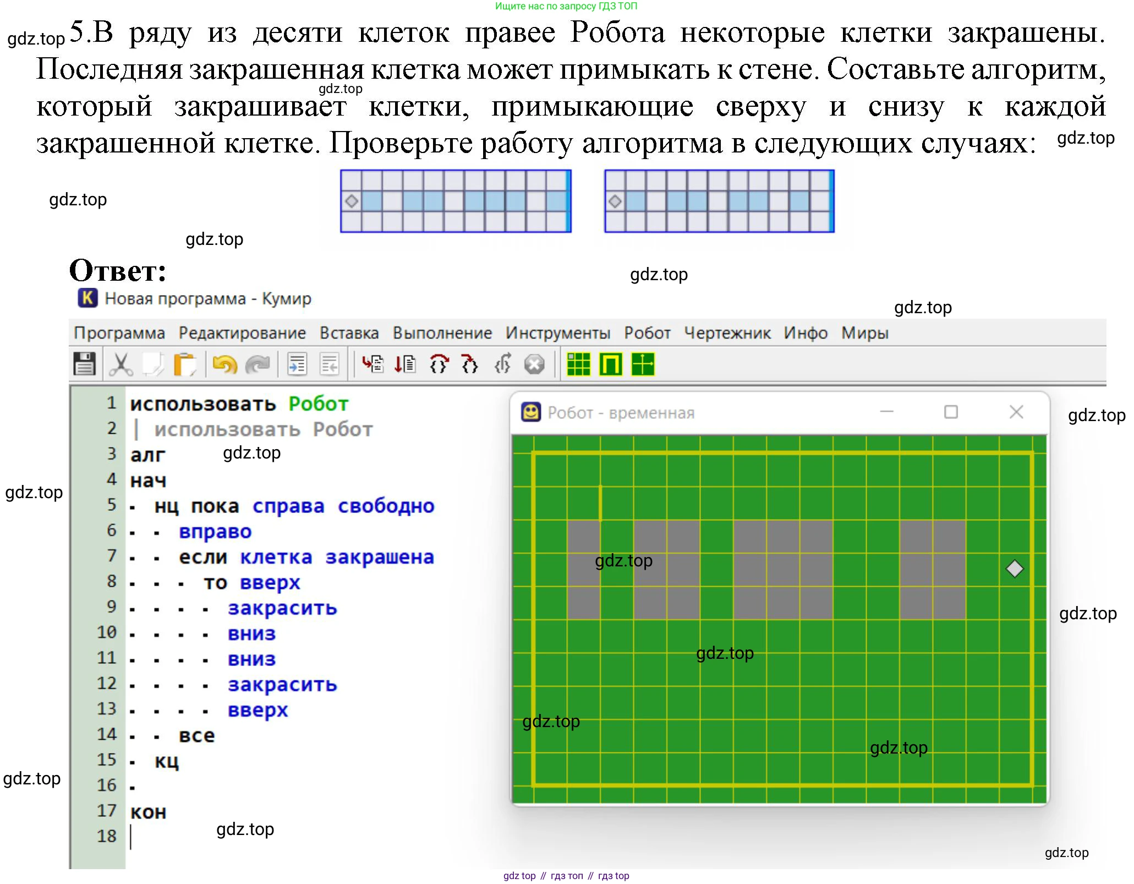This screenshot has height=884, width=1134.
Task: Click the Step out icon
Action: click(502, 364)
